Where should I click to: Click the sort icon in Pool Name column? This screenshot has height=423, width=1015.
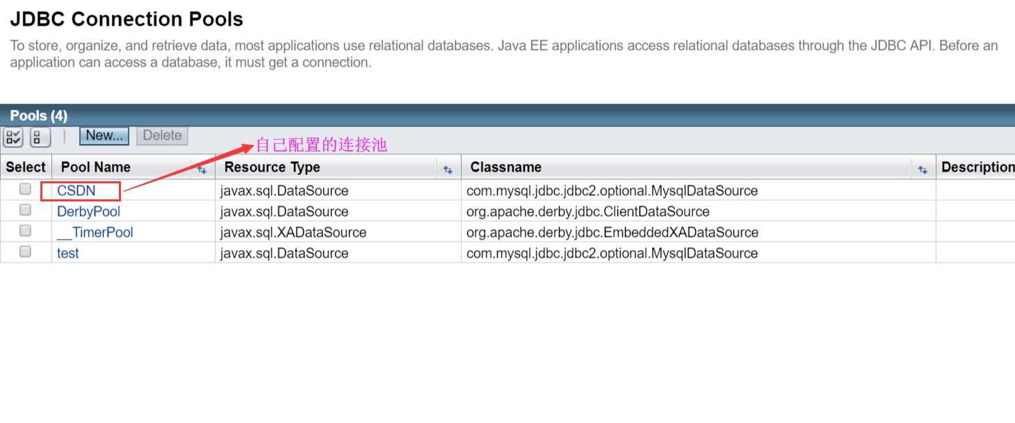[202, 169]
